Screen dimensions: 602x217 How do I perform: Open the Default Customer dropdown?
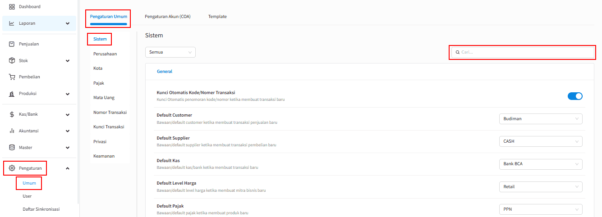(541, 119)
